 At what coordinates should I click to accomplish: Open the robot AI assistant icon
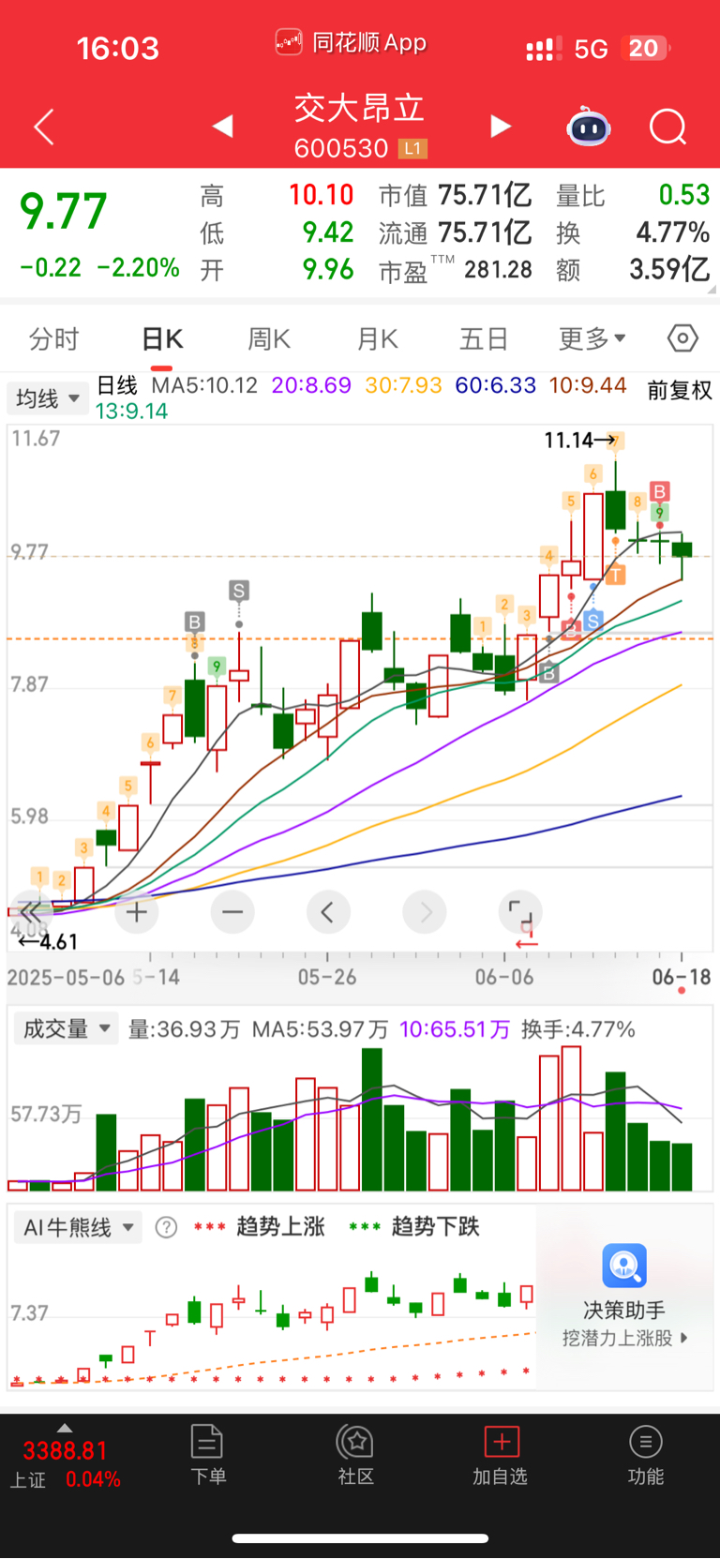pyautogui.click(x=589, y=127)
